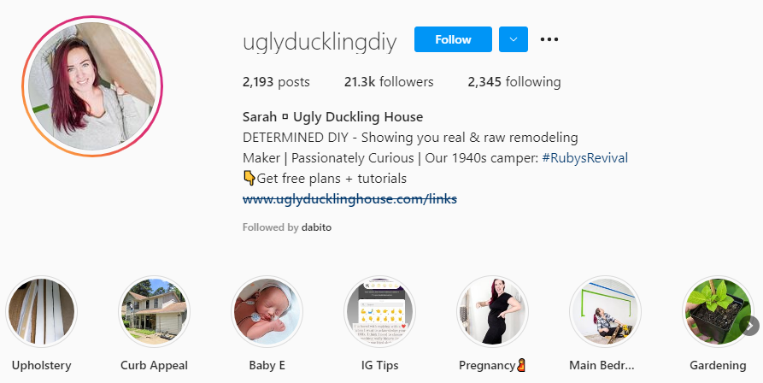763x383 pixels.
Task: Click the Curb Appeal highlight label
Action: pyautogui.click(x=155, y=366)
